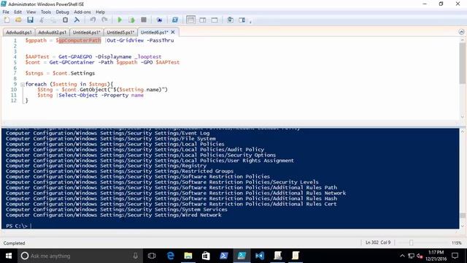Cut selected text in toolbar
467x263 pixels.
42,20
